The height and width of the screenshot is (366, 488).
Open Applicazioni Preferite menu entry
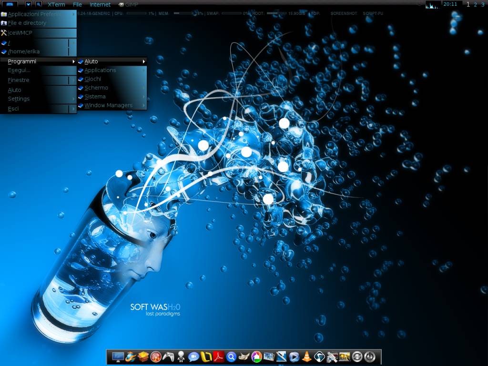[x=38, y=14]
